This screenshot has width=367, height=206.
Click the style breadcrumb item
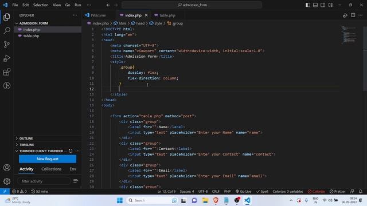[x=155, y=23]
